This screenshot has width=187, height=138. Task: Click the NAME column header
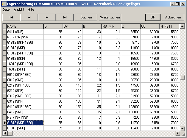[x=25, y=26]
